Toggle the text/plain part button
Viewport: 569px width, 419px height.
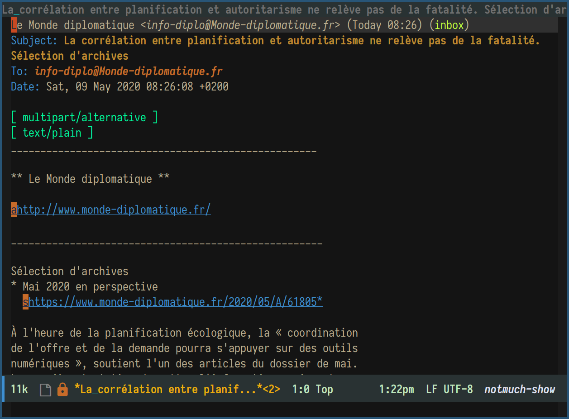click(x=52, y=133)
